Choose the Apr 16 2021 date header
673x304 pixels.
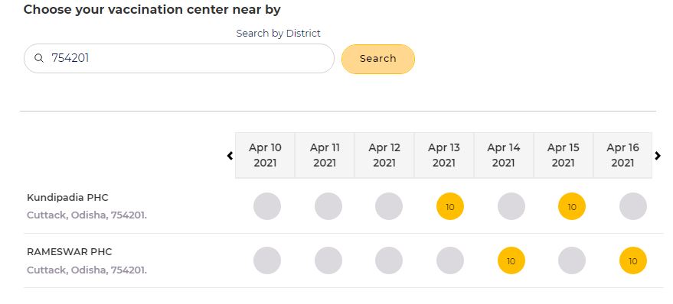pos(622,155)
